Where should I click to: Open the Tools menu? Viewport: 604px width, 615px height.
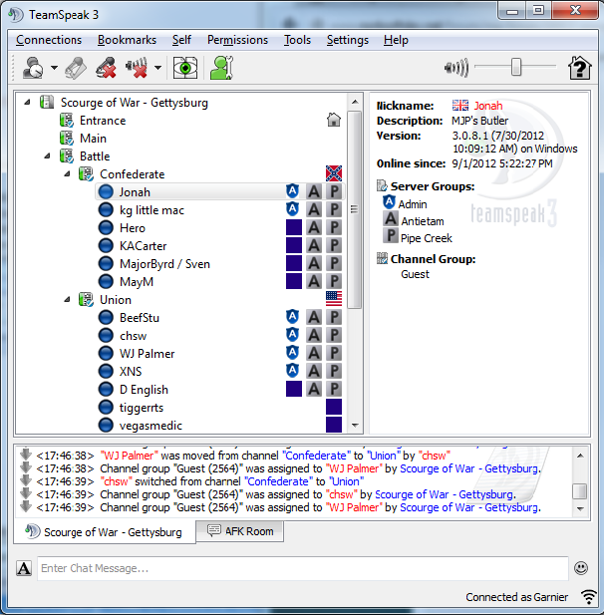[x=298, y=40]
